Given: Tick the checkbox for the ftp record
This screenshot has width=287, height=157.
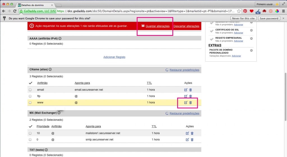Looking at the screenshot, I should (x=30, y=96).
